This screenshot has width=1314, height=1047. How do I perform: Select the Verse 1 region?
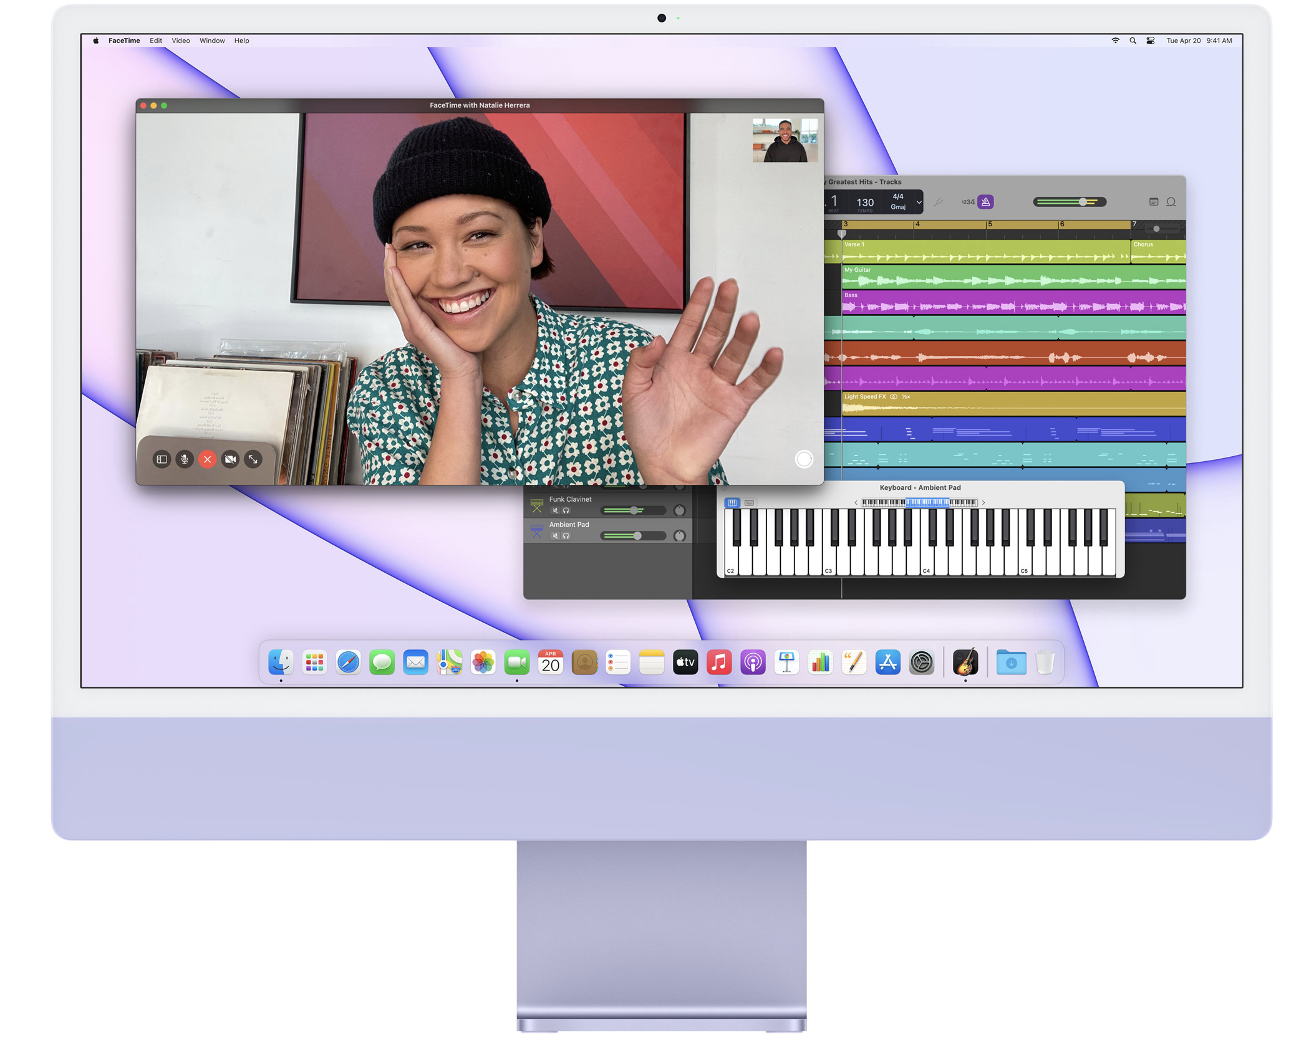[x=986, y=252]
